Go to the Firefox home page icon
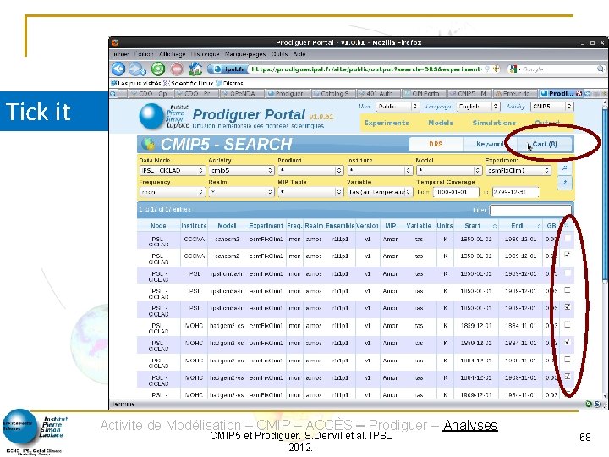This screenshot has width=609, height=457. click(x=195, y=69)
